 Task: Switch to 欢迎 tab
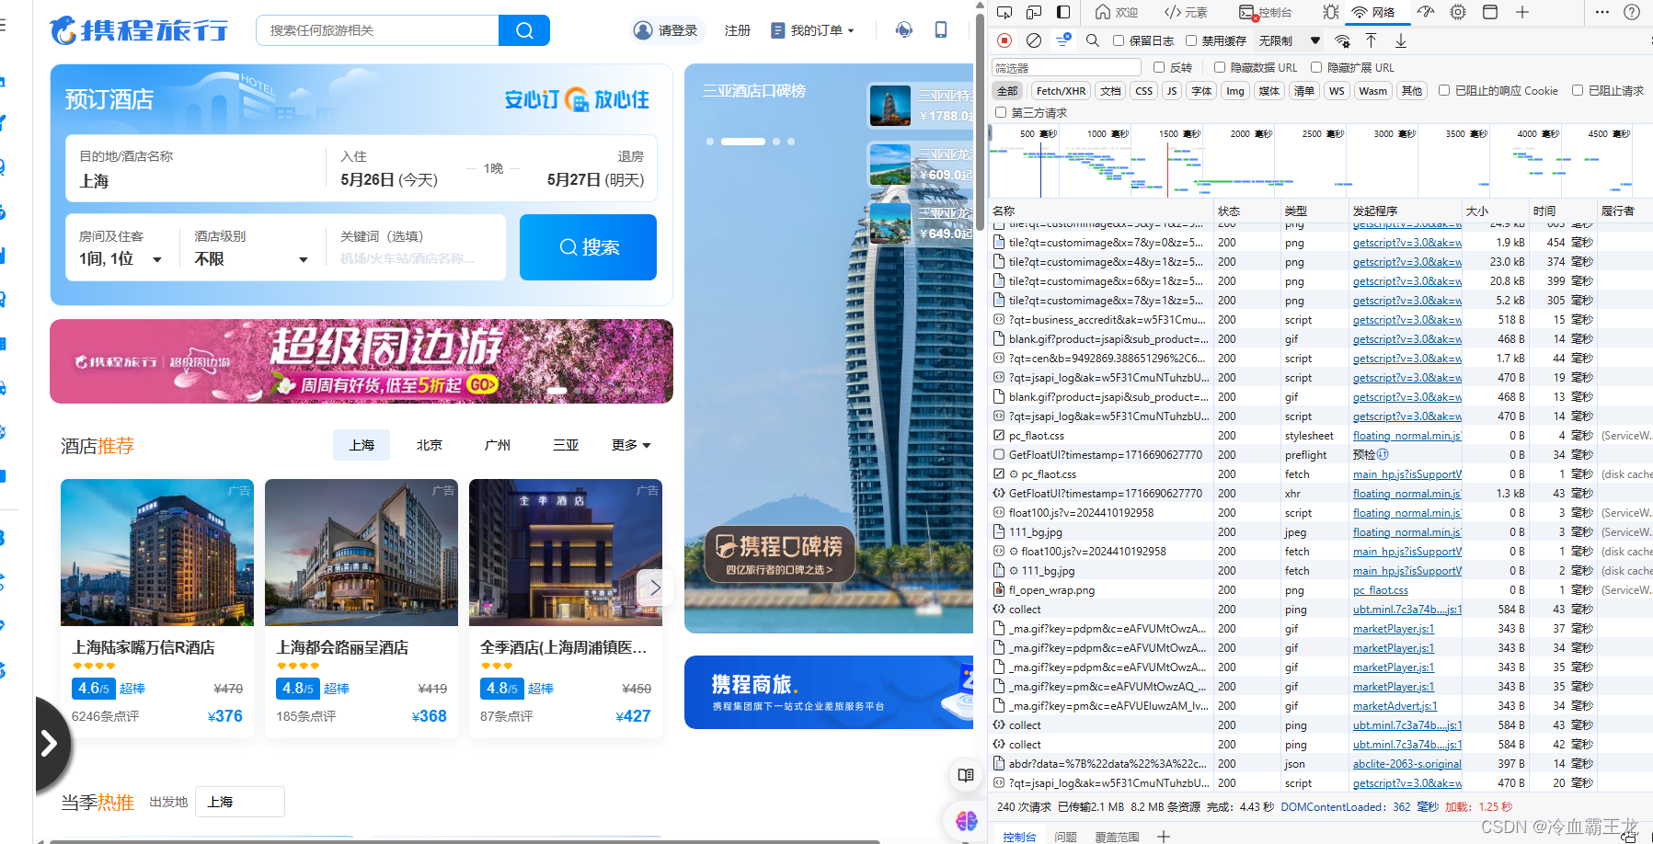click(1116, 12)
